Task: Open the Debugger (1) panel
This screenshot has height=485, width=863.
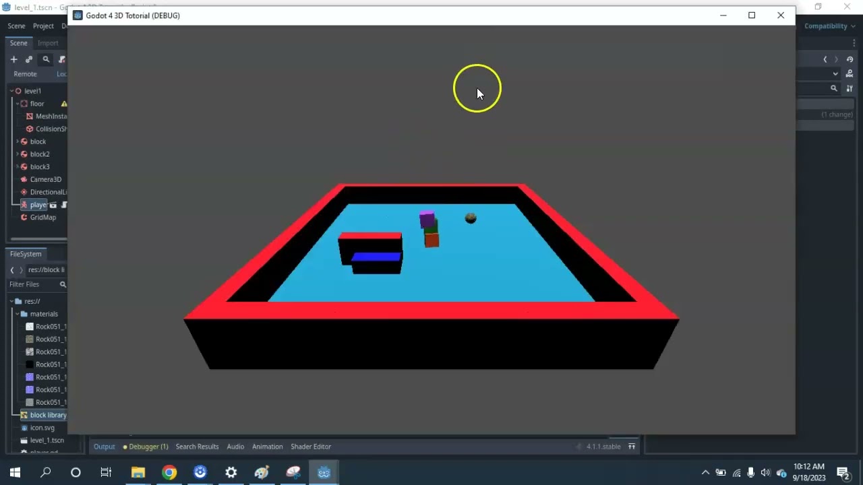Action: pyautogui.click(x=146, y=447)
